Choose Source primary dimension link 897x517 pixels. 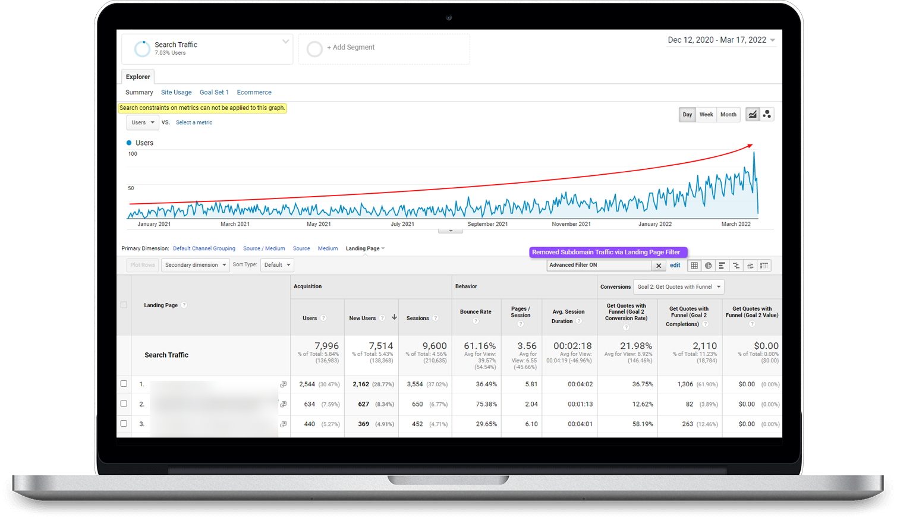click(301, 248)
